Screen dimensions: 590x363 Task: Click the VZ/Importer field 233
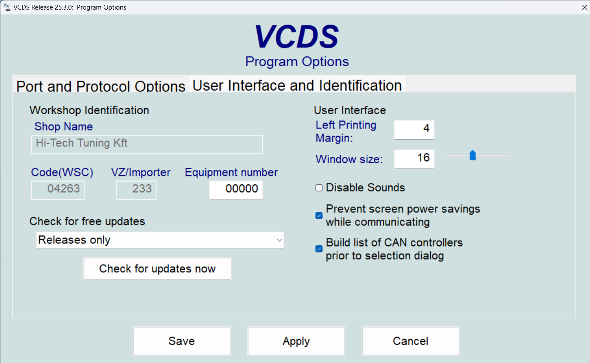(x=136, y=190)
